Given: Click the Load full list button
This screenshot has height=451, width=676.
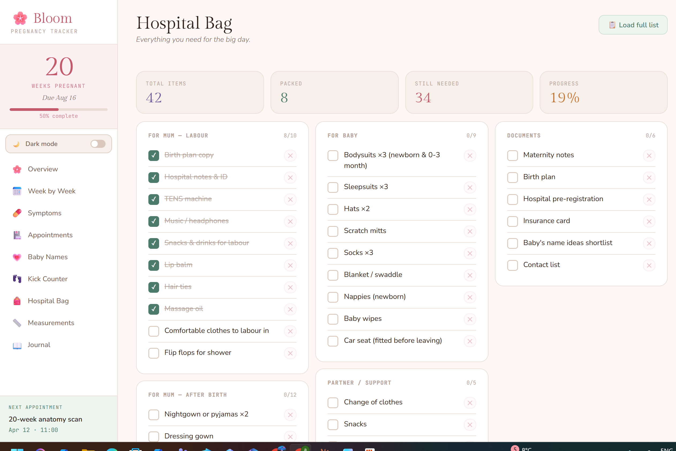Looking at the screenshot, I should pyautogui.click(x=633, y=25).
